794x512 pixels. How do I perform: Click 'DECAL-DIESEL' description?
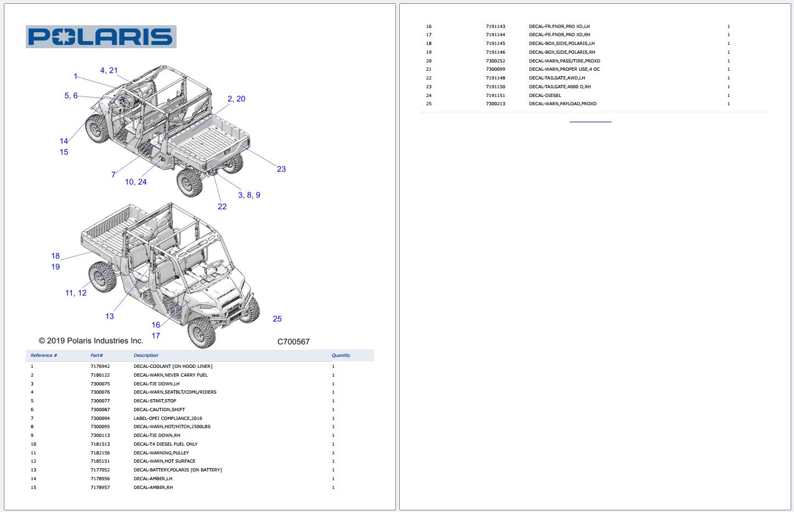(545, 95)
